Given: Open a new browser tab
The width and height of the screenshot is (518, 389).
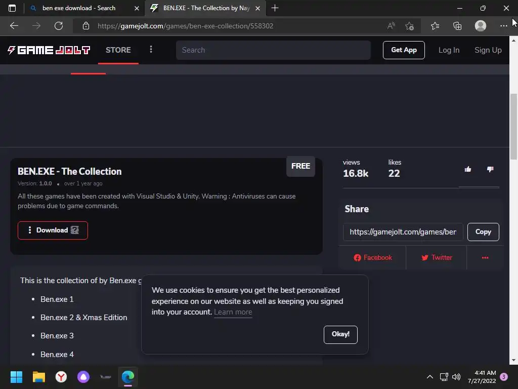Looking at the screenshot, I should coord(275,8).
